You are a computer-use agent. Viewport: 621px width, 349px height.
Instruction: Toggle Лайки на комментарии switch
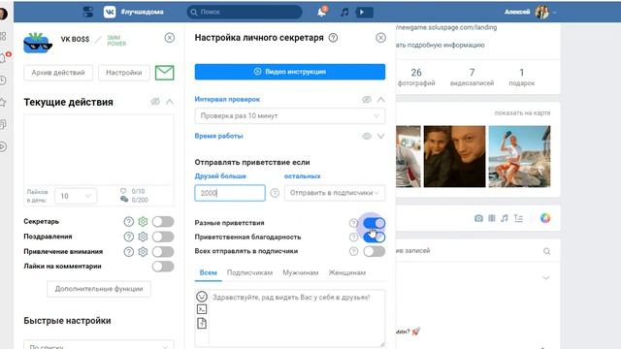pyautogui.click(x=163, y=267)
